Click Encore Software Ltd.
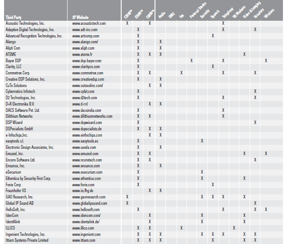 (21, 160)
